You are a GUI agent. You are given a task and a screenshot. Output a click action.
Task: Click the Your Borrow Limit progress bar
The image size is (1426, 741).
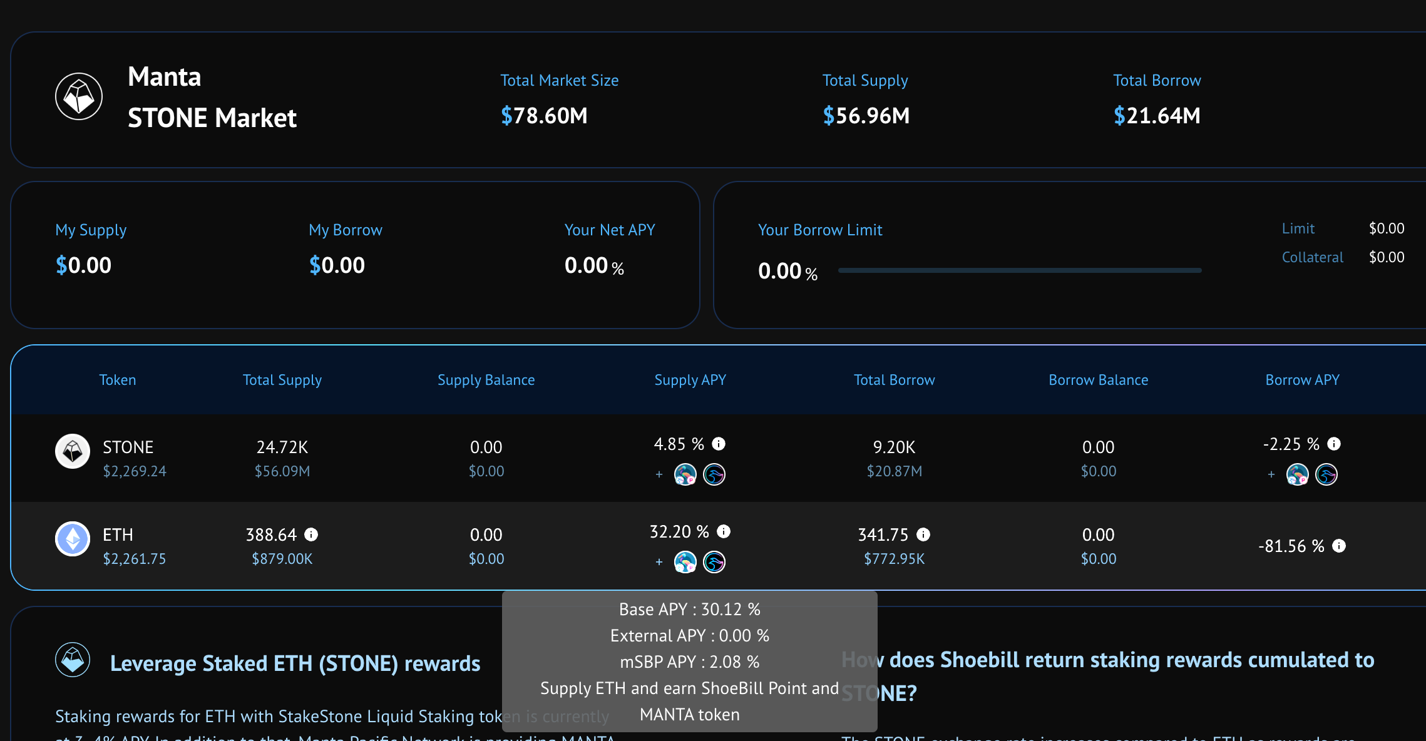click(x=1020, y=270)
